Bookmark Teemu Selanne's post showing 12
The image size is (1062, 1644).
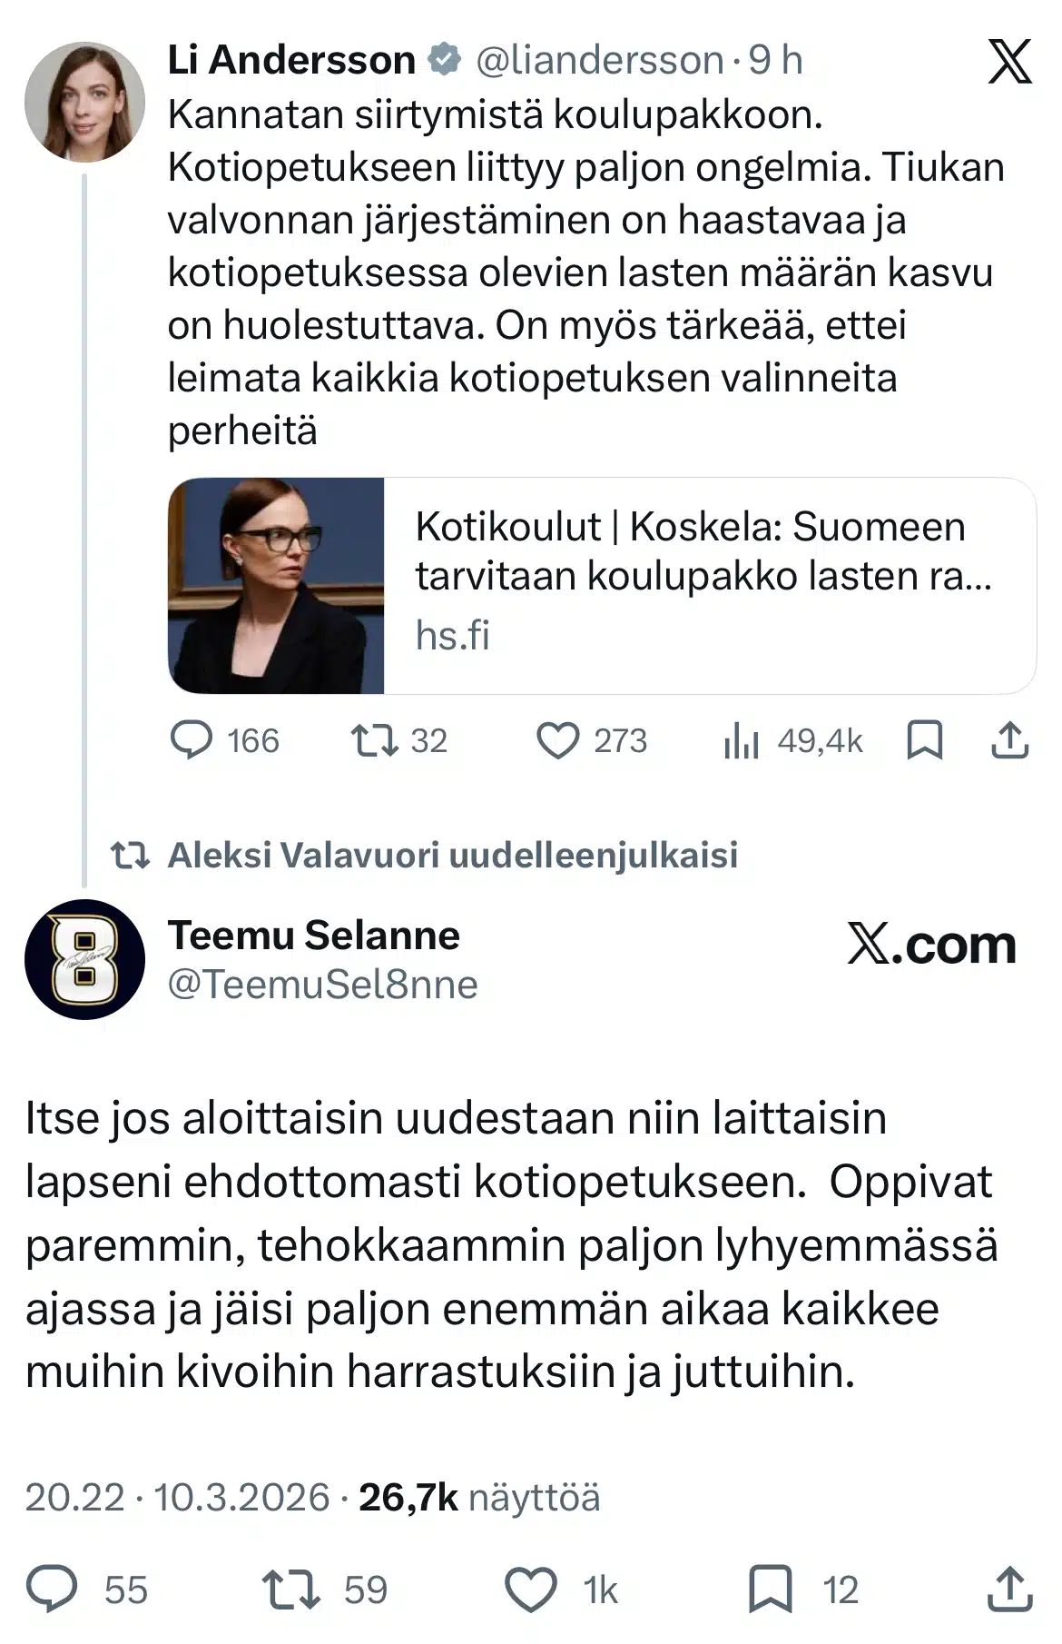coord(770,1589)
